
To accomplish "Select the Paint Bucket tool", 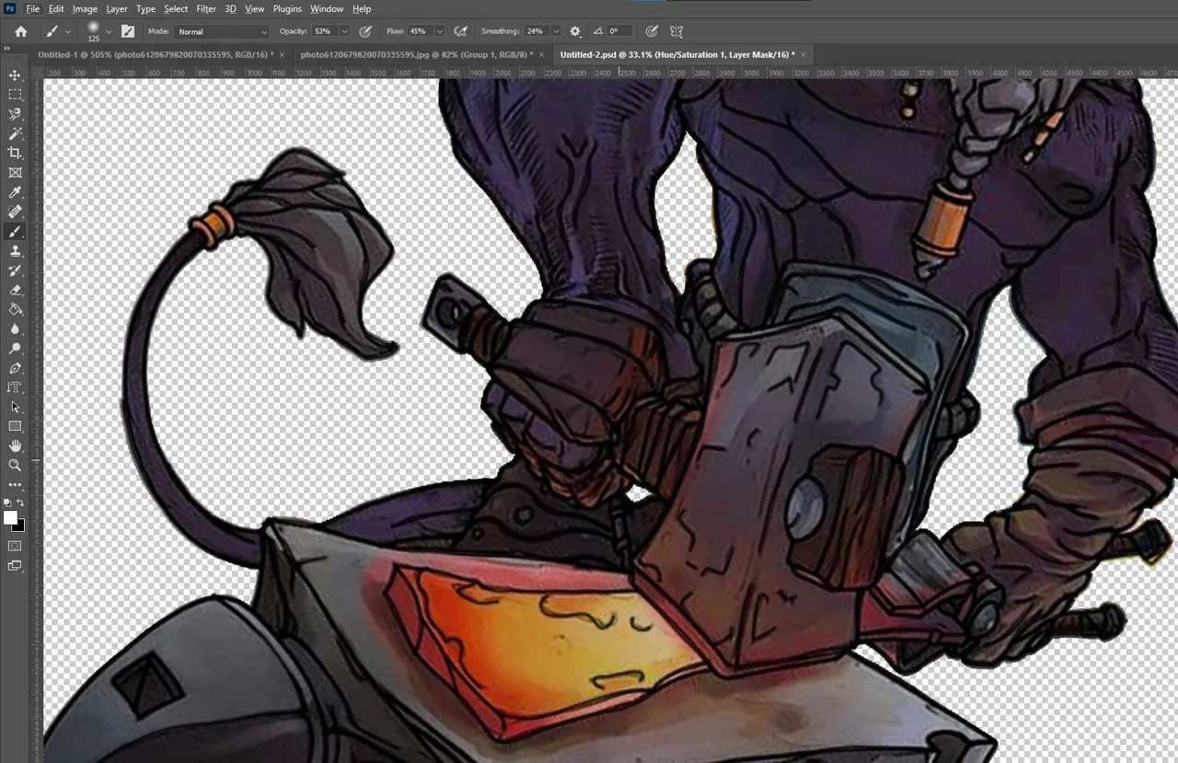I will tap(15, 309).
